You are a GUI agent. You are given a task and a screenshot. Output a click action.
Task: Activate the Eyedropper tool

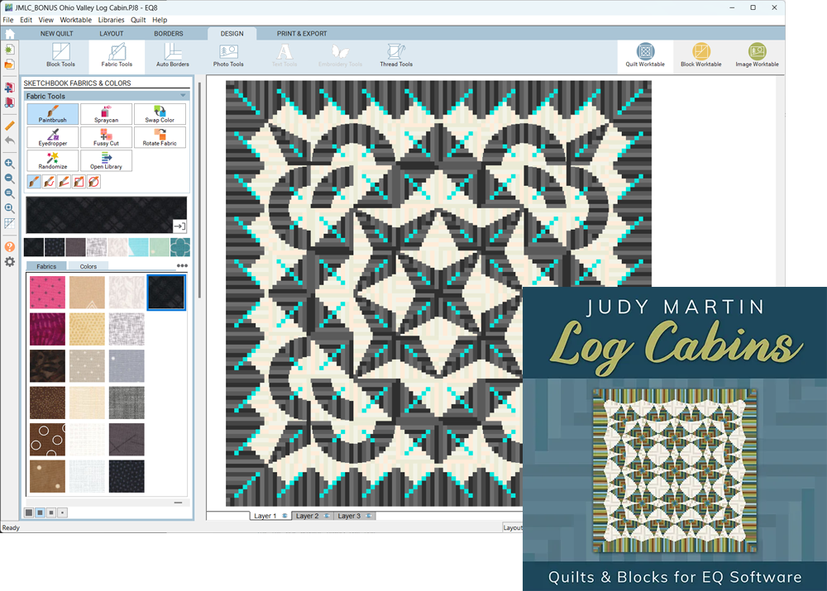[53, 137]
